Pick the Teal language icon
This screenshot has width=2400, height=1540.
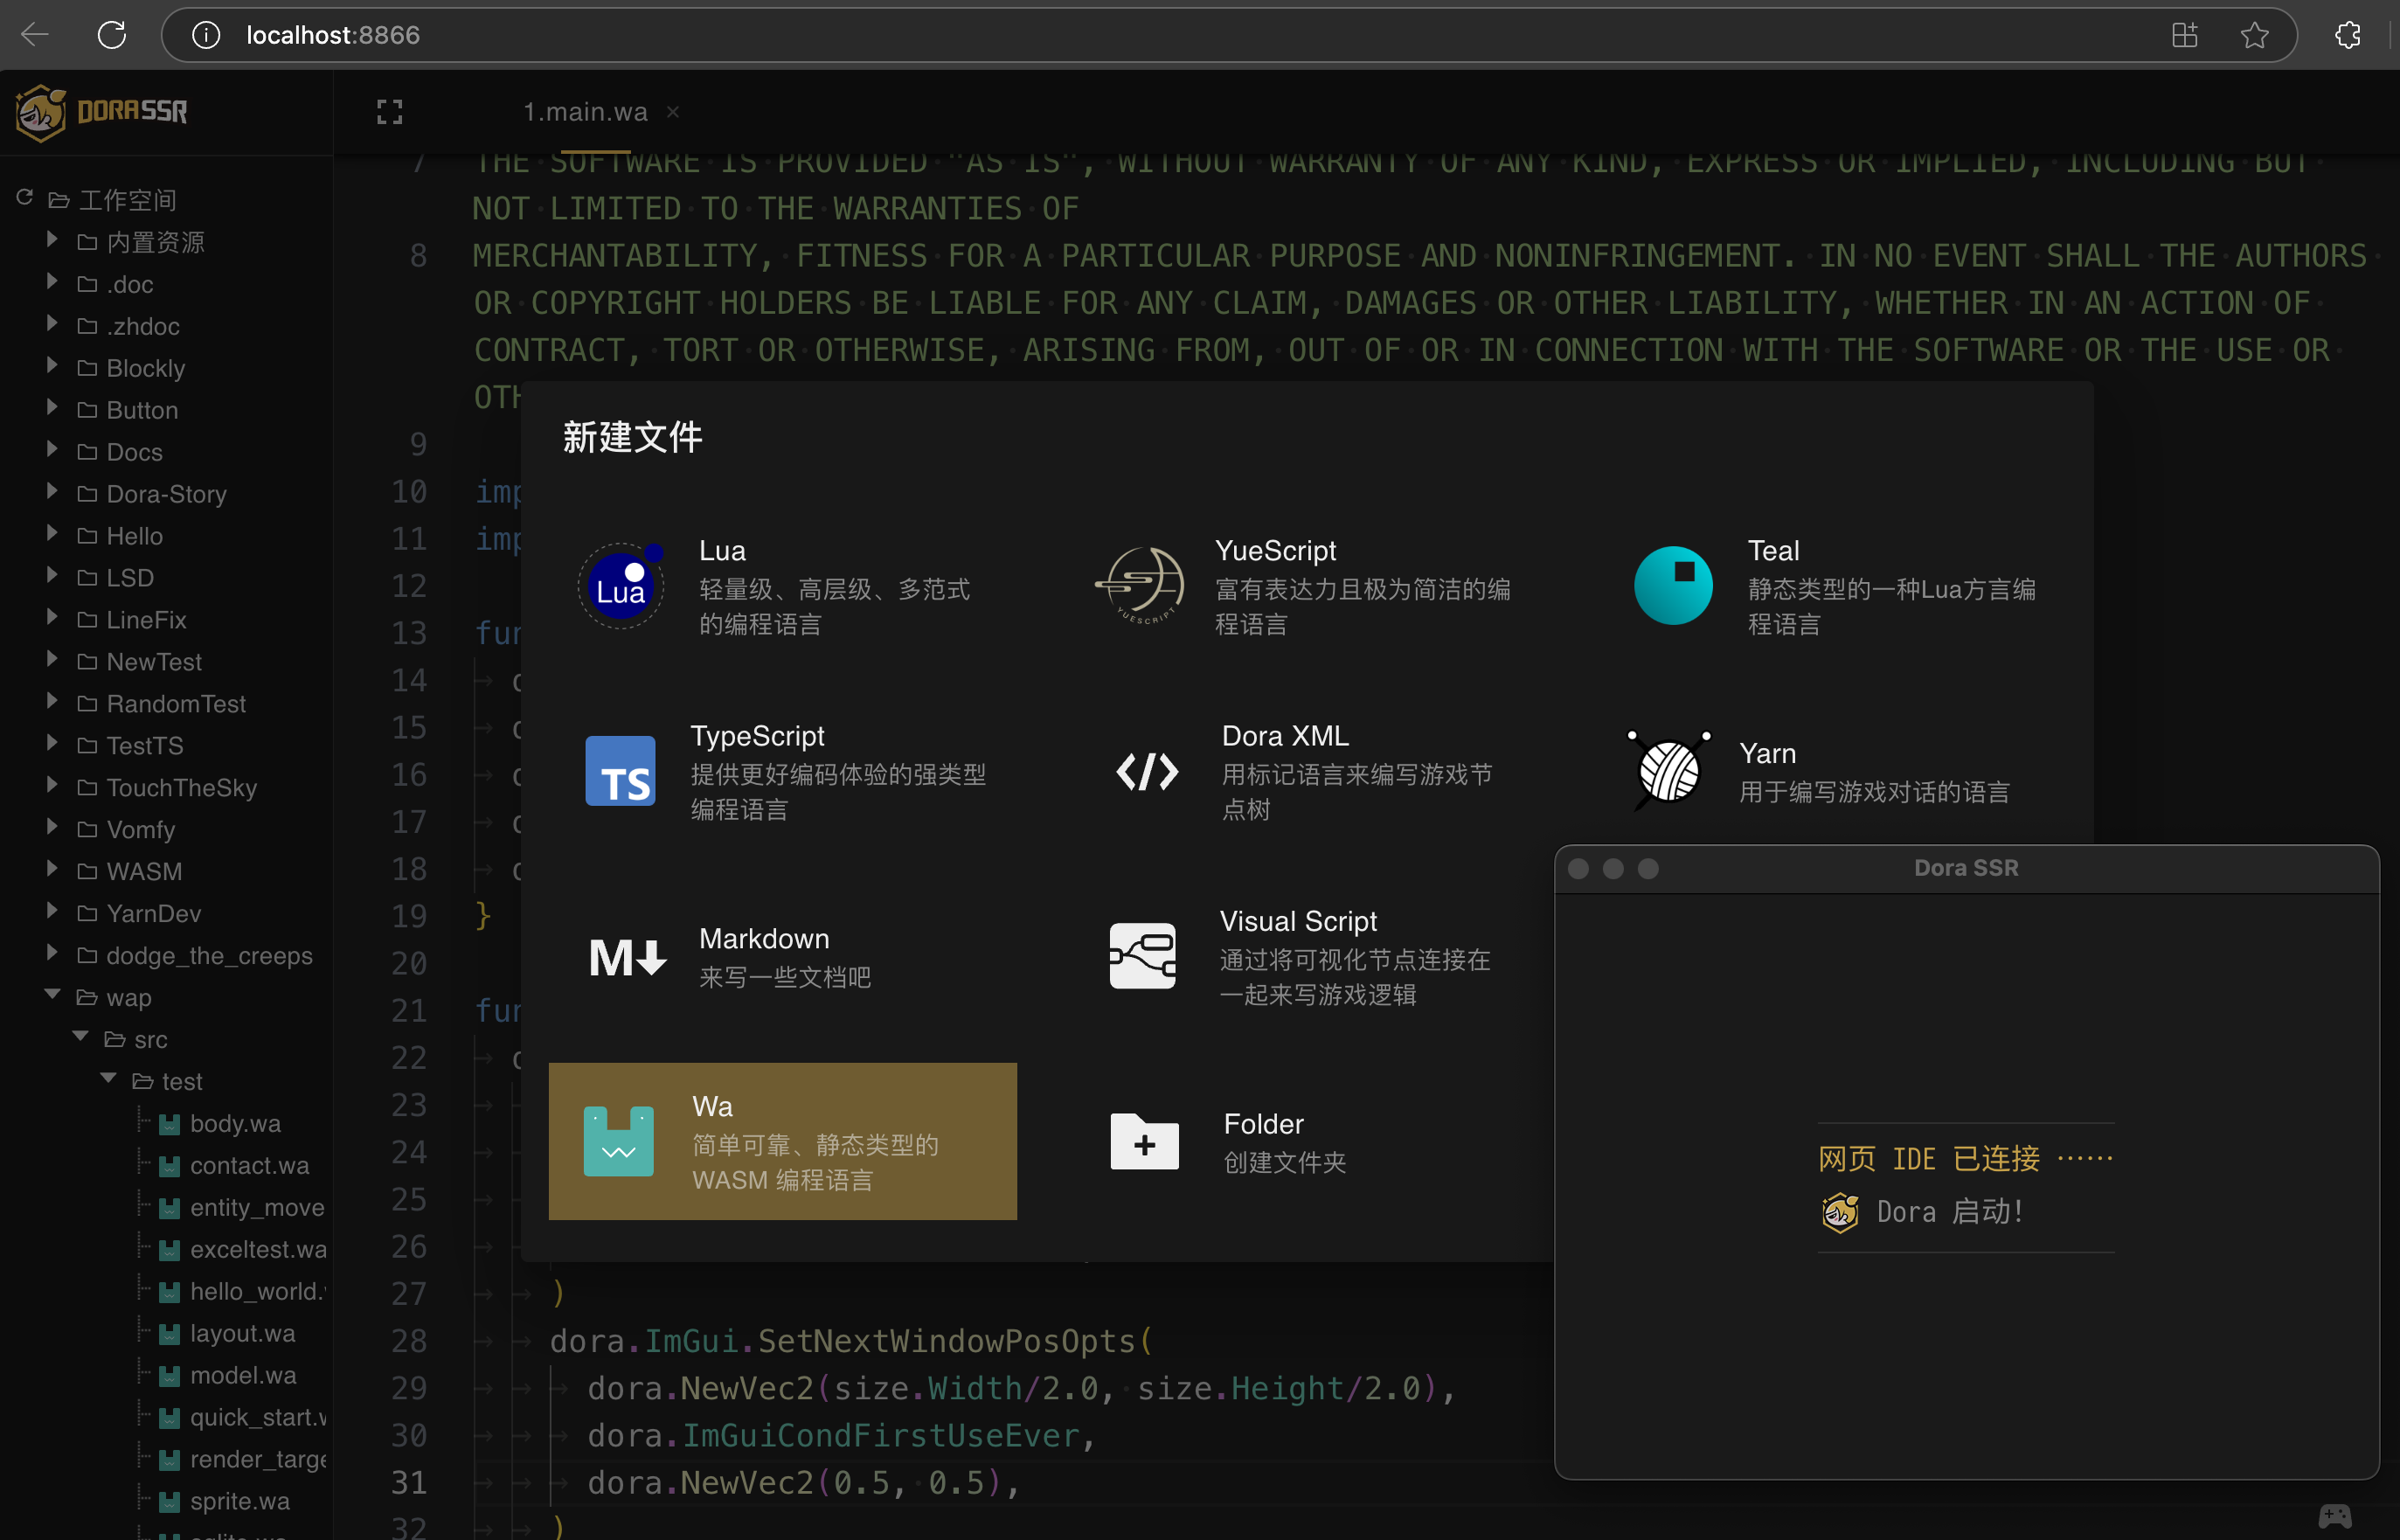(1672, 586)
